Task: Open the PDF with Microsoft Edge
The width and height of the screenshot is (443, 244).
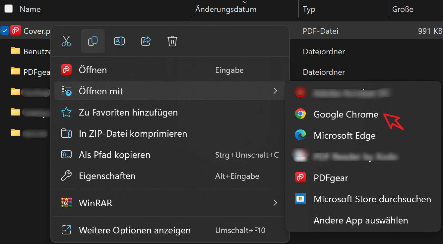Action: 344,135
